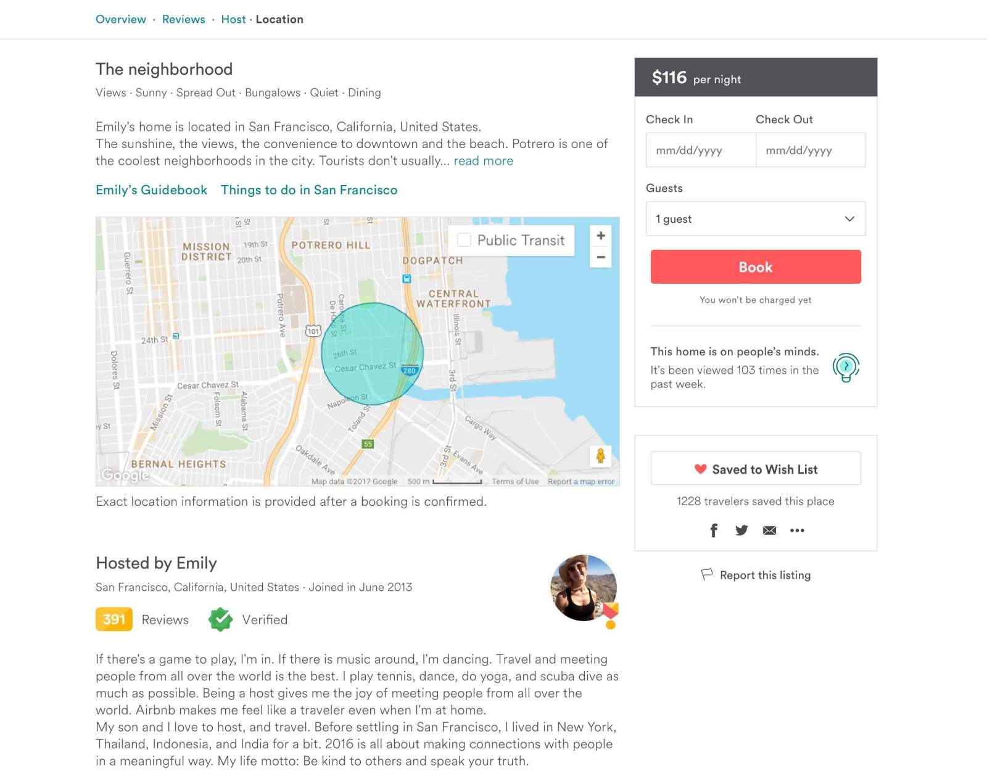Open Street View pegman on map

(x=600, y=456)
